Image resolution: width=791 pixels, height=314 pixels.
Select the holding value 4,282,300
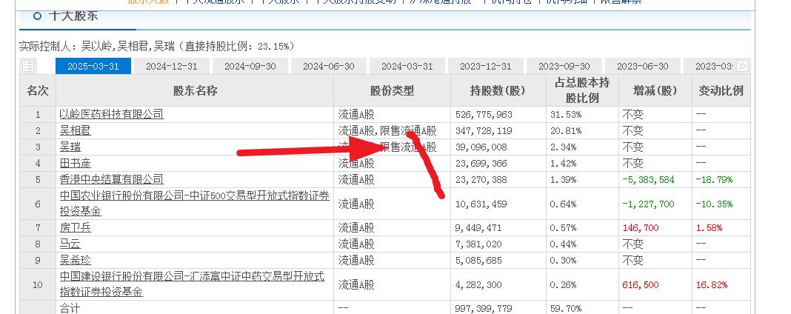pos(478,285)
